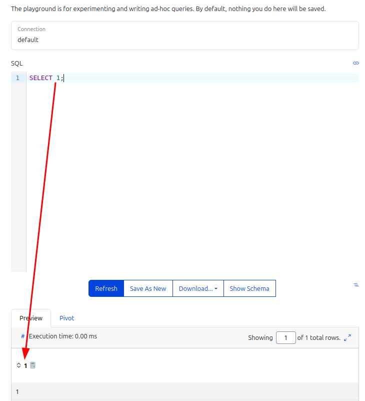Click the 'SQL' label
365x401 pixels.
(x=17, y=64)
